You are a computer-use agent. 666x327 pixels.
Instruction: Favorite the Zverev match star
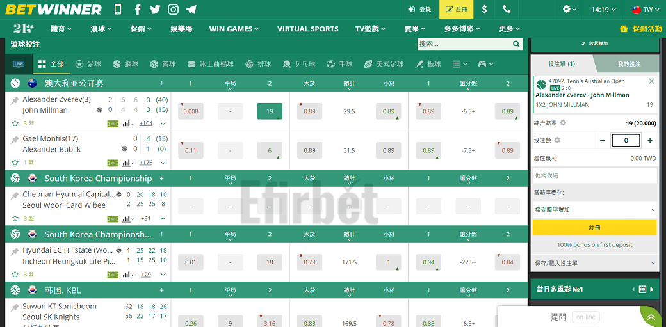[x=15, y=124]
